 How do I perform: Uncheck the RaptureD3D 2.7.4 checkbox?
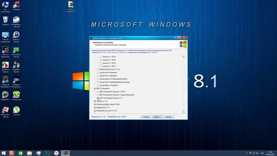click(95, 107)
